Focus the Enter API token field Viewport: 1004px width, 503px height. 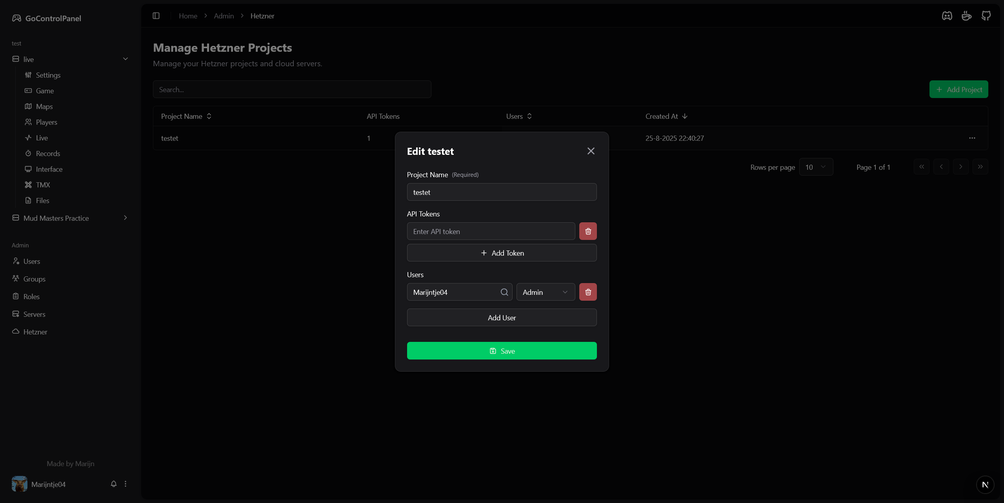pos(491,231)
